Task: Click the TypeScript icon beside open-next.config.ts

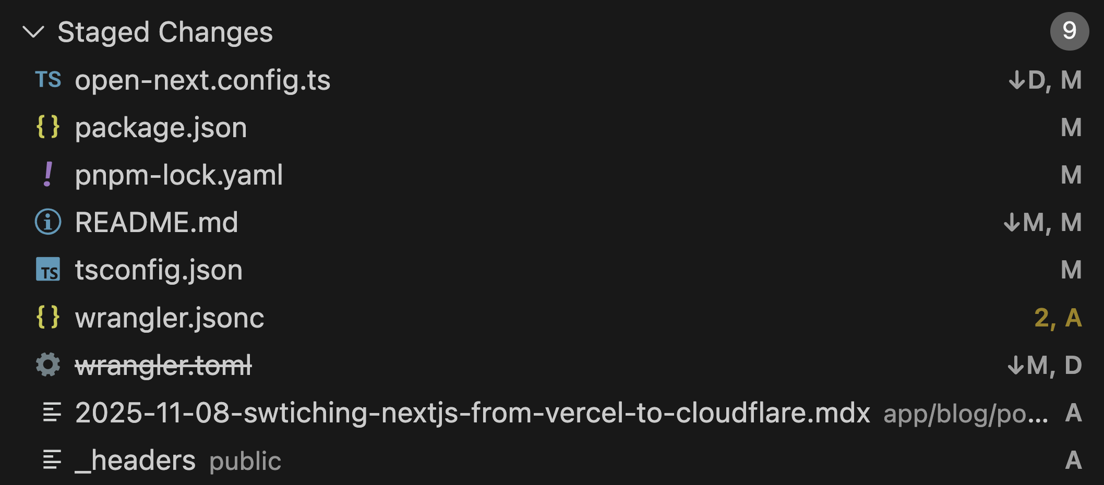Action: click(48, 80)
